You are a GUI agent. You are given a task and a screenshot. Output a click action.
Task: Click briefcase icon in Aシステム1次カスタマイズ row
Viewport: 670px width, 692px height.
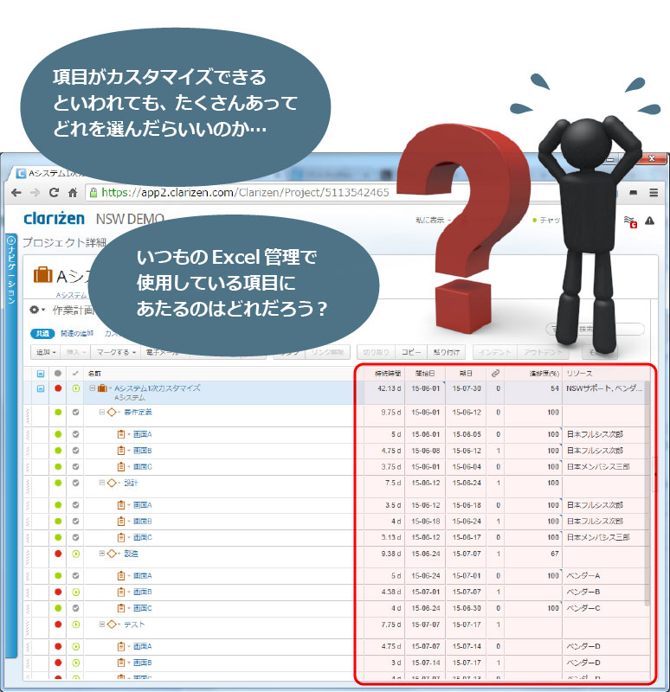pyautogui.click(x=102, y=388)
